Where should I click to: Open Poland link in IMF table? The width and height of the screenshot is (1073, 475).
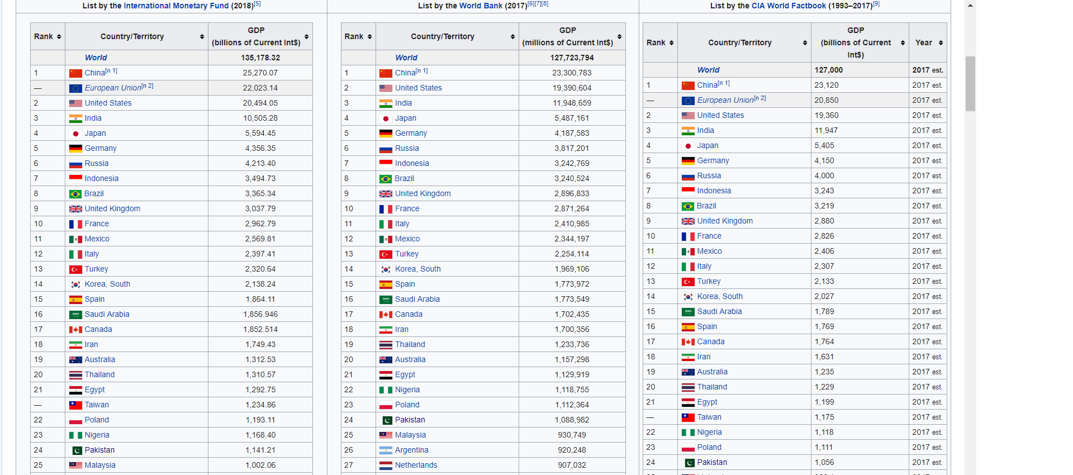[97, 420]
